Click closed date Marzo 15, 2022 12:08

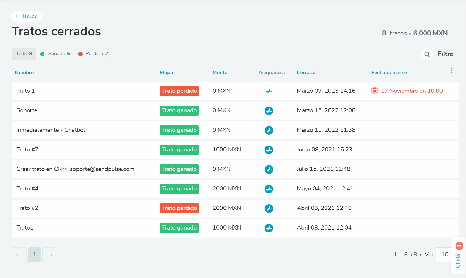tap(326, 110)
